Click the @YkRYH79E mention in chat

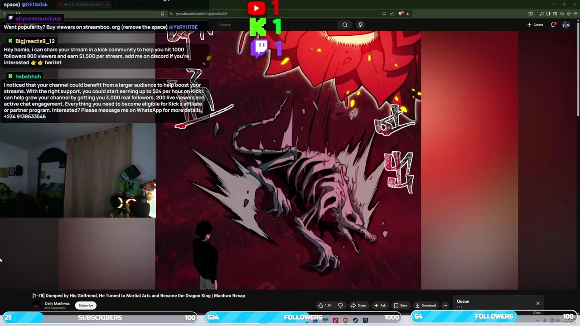pyautogui.click(x=183, y=27)
